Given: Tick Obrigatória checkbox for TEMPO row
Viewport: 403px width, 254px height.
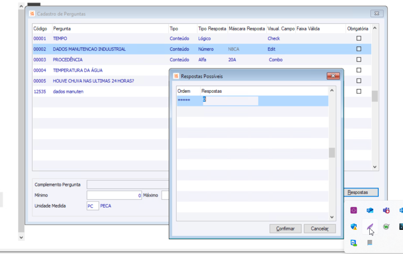Looking at the screenshot, I should pyautogui.click(x=359, y=38).
